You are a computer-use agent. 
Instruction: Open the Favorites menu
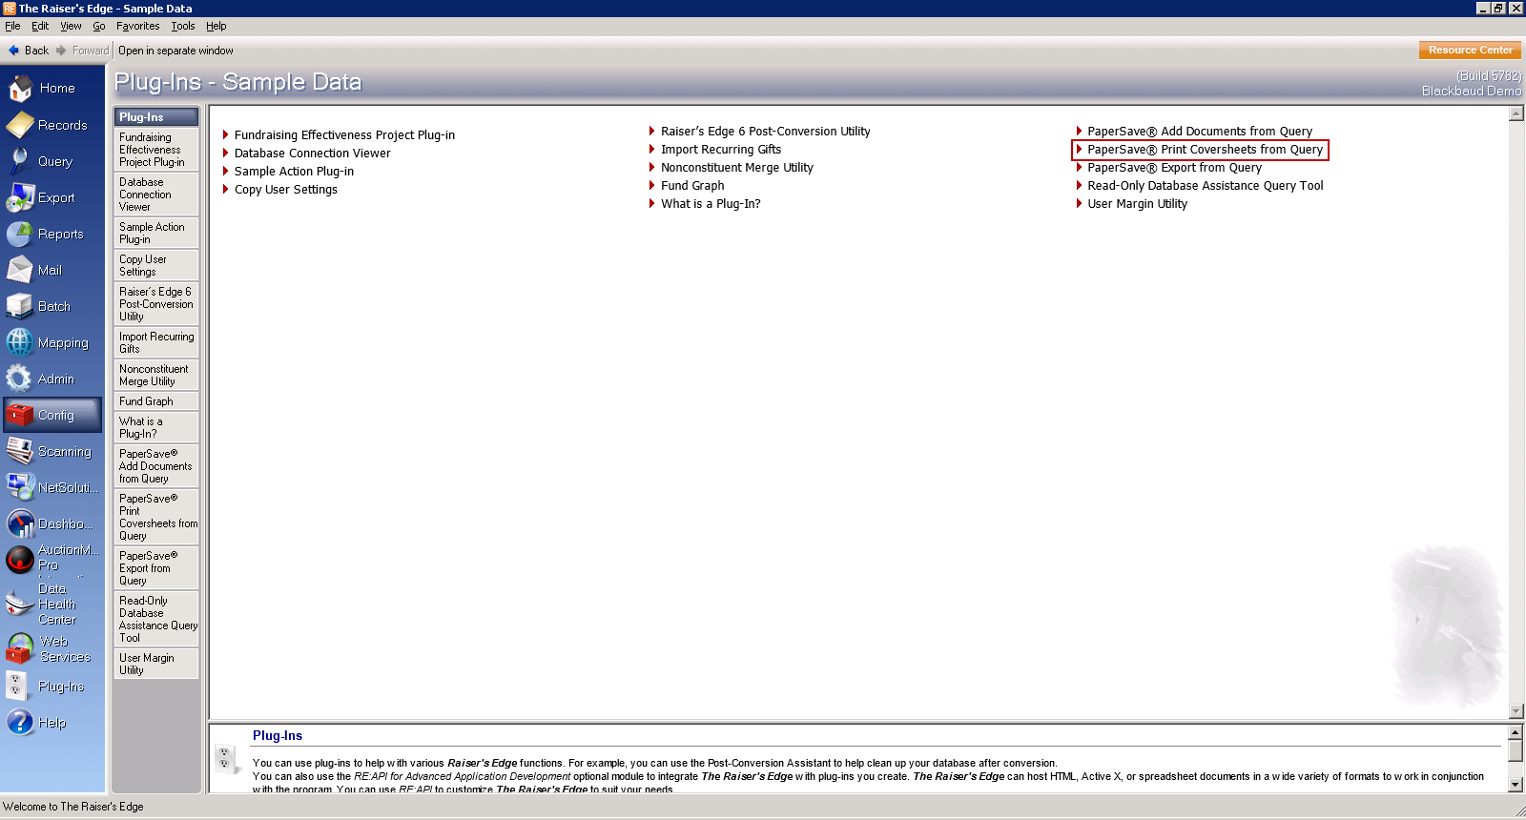click(x=138, y=26)
